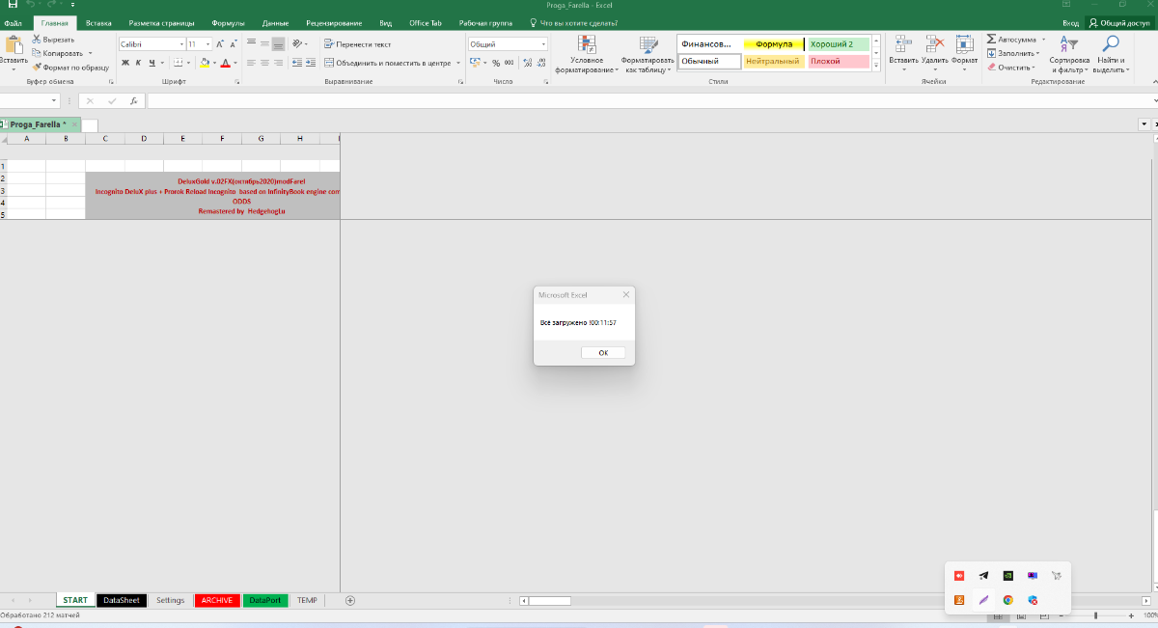This screenshot has height=628, width=1158.
Task: Click the Increase Decimal icon
Action: [x=527, y=63]
